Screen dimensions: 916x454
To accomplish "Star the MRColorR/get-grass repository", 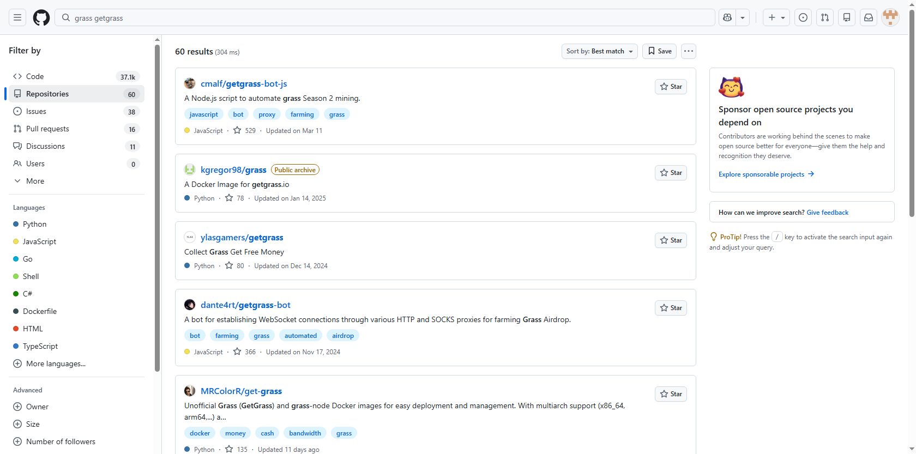I will coord(671,394).
